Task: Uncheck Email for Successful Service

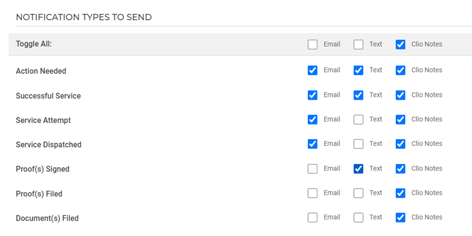Action: (313, 95)
